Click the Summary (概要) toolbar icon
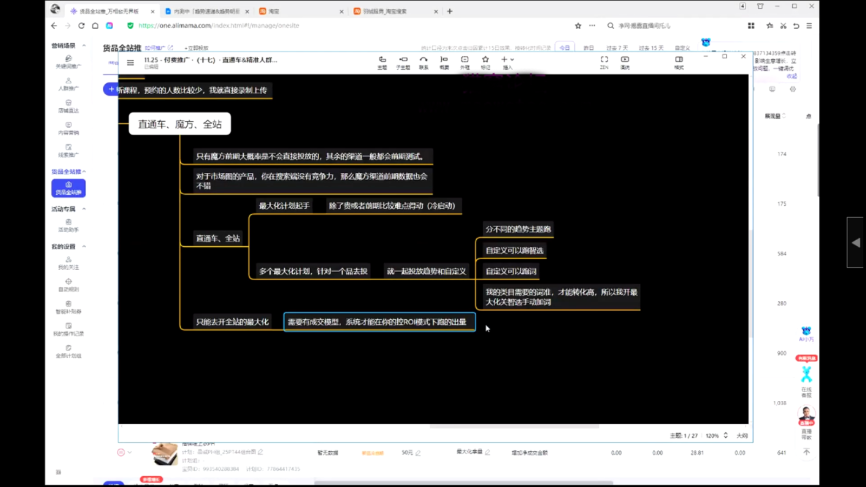Screen dimensions: 866x487 click(x=444, y=62)
